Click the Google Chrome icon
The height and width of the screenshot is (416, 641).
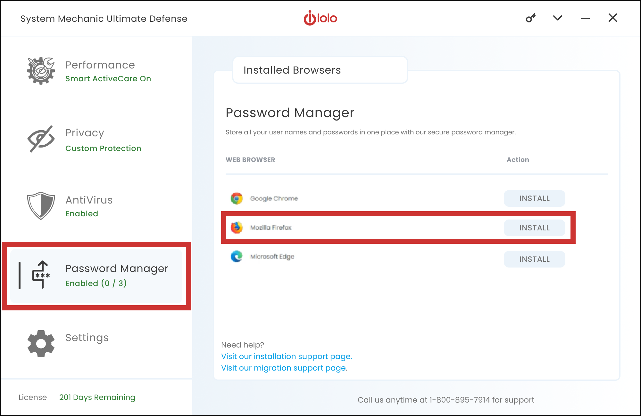237,198
